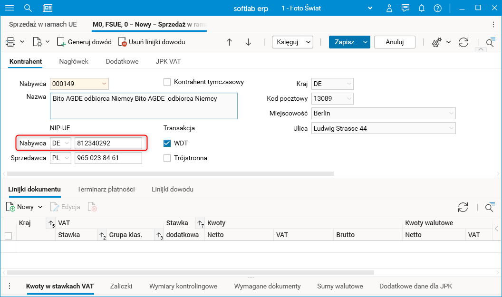This screenshot has width=502, height=297.
Task: Uncheck the WDT checkbox
Action: coord(167,143)
